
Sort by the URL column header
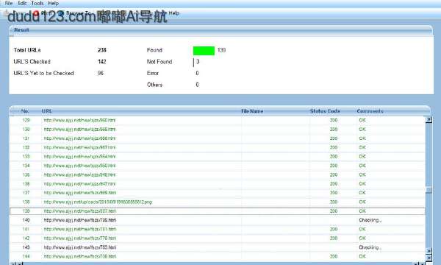tap(47, 111)
